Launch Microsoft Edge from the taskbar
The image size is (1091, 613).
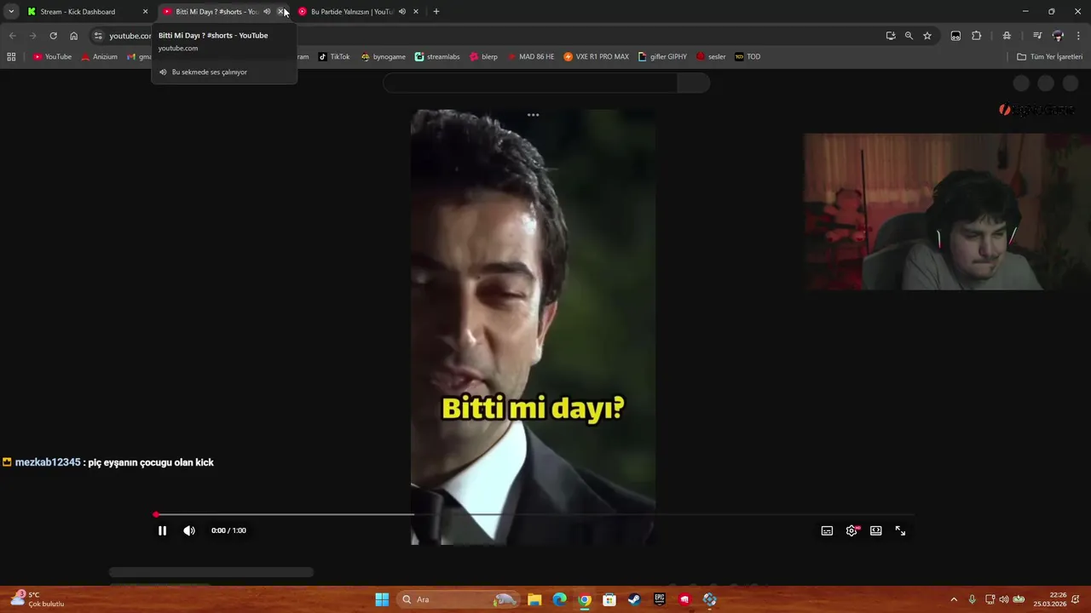click(x=559, y=599)
